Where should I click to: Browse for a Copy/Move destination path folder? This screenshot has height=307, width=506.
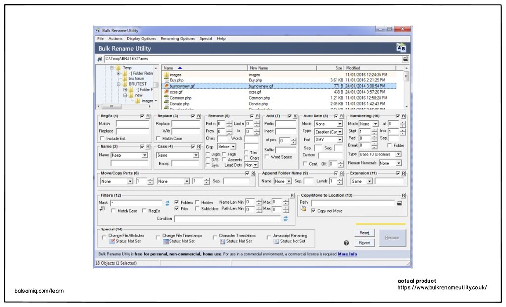(399, 203)
